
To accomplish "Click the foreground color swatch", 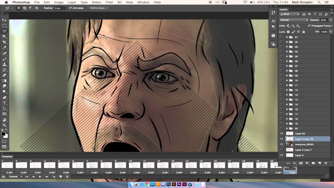I will click(x=3, y=134).
